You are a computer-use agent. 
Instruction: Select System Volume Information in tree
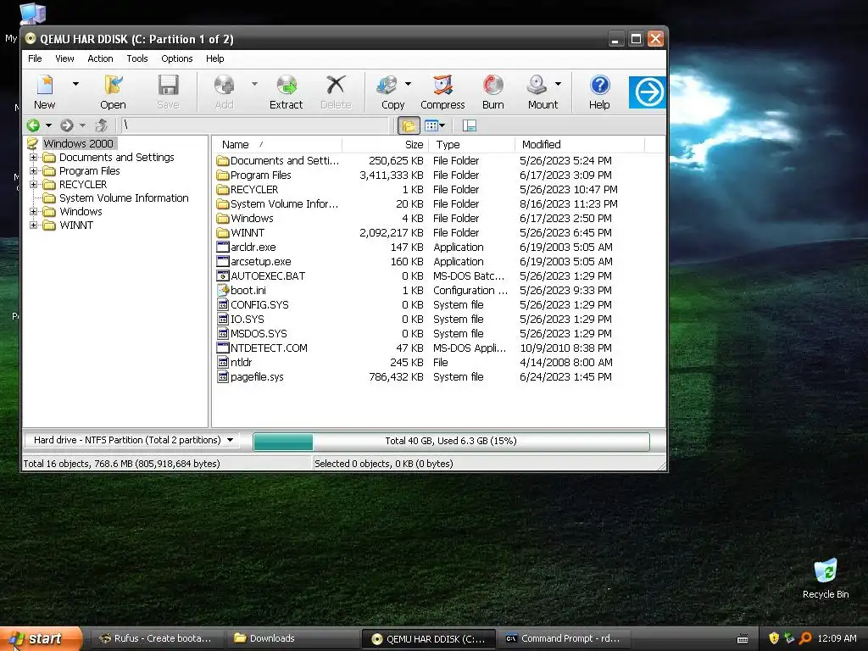124,198
